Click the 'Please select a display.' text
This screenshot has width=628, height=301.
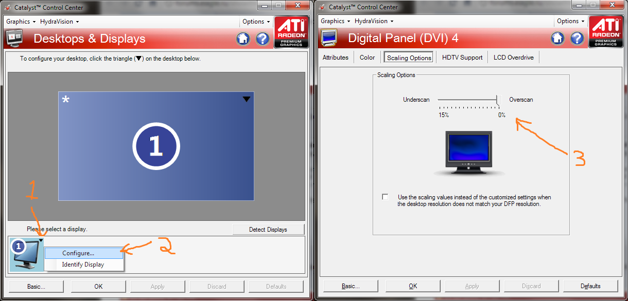point(57,229)
